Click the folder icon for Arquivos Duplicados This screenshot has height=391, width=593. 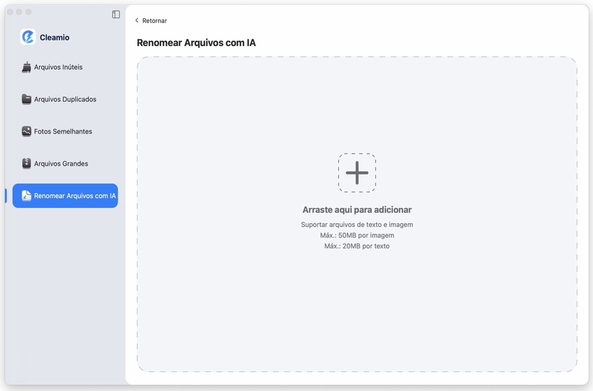26,99
